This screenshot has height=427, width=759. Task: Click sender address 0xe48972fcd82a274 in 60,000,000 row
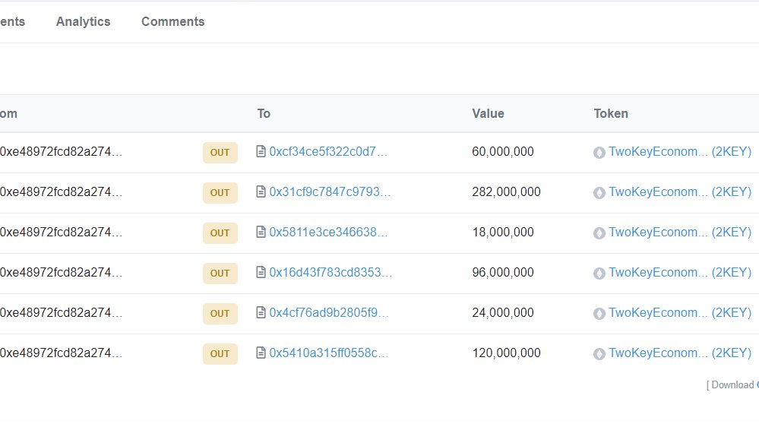pyautogui.click(x=61, y=151)
